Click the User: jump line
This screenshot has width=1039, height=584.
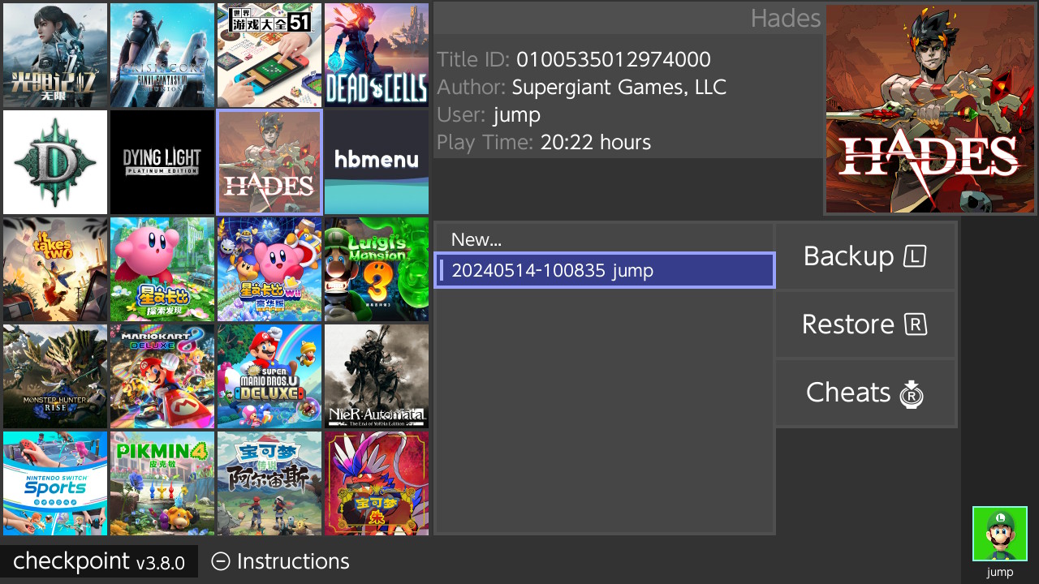click(x=489, y=115)
